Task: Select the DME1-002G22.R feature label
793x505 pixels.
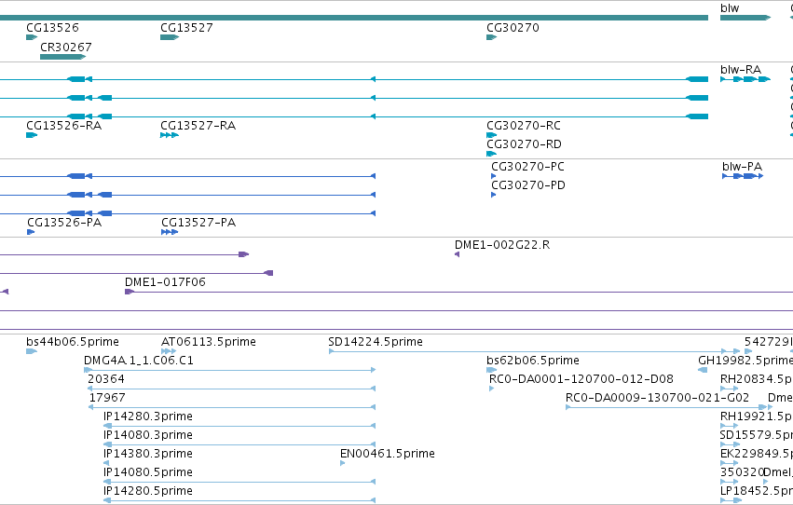Action: click(x=502, y=245)
